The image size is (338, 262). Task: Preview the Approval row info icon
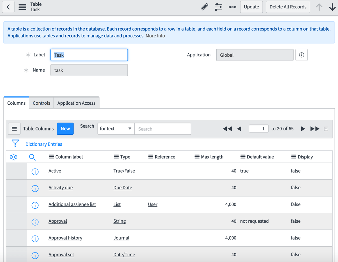pos(35,222)
